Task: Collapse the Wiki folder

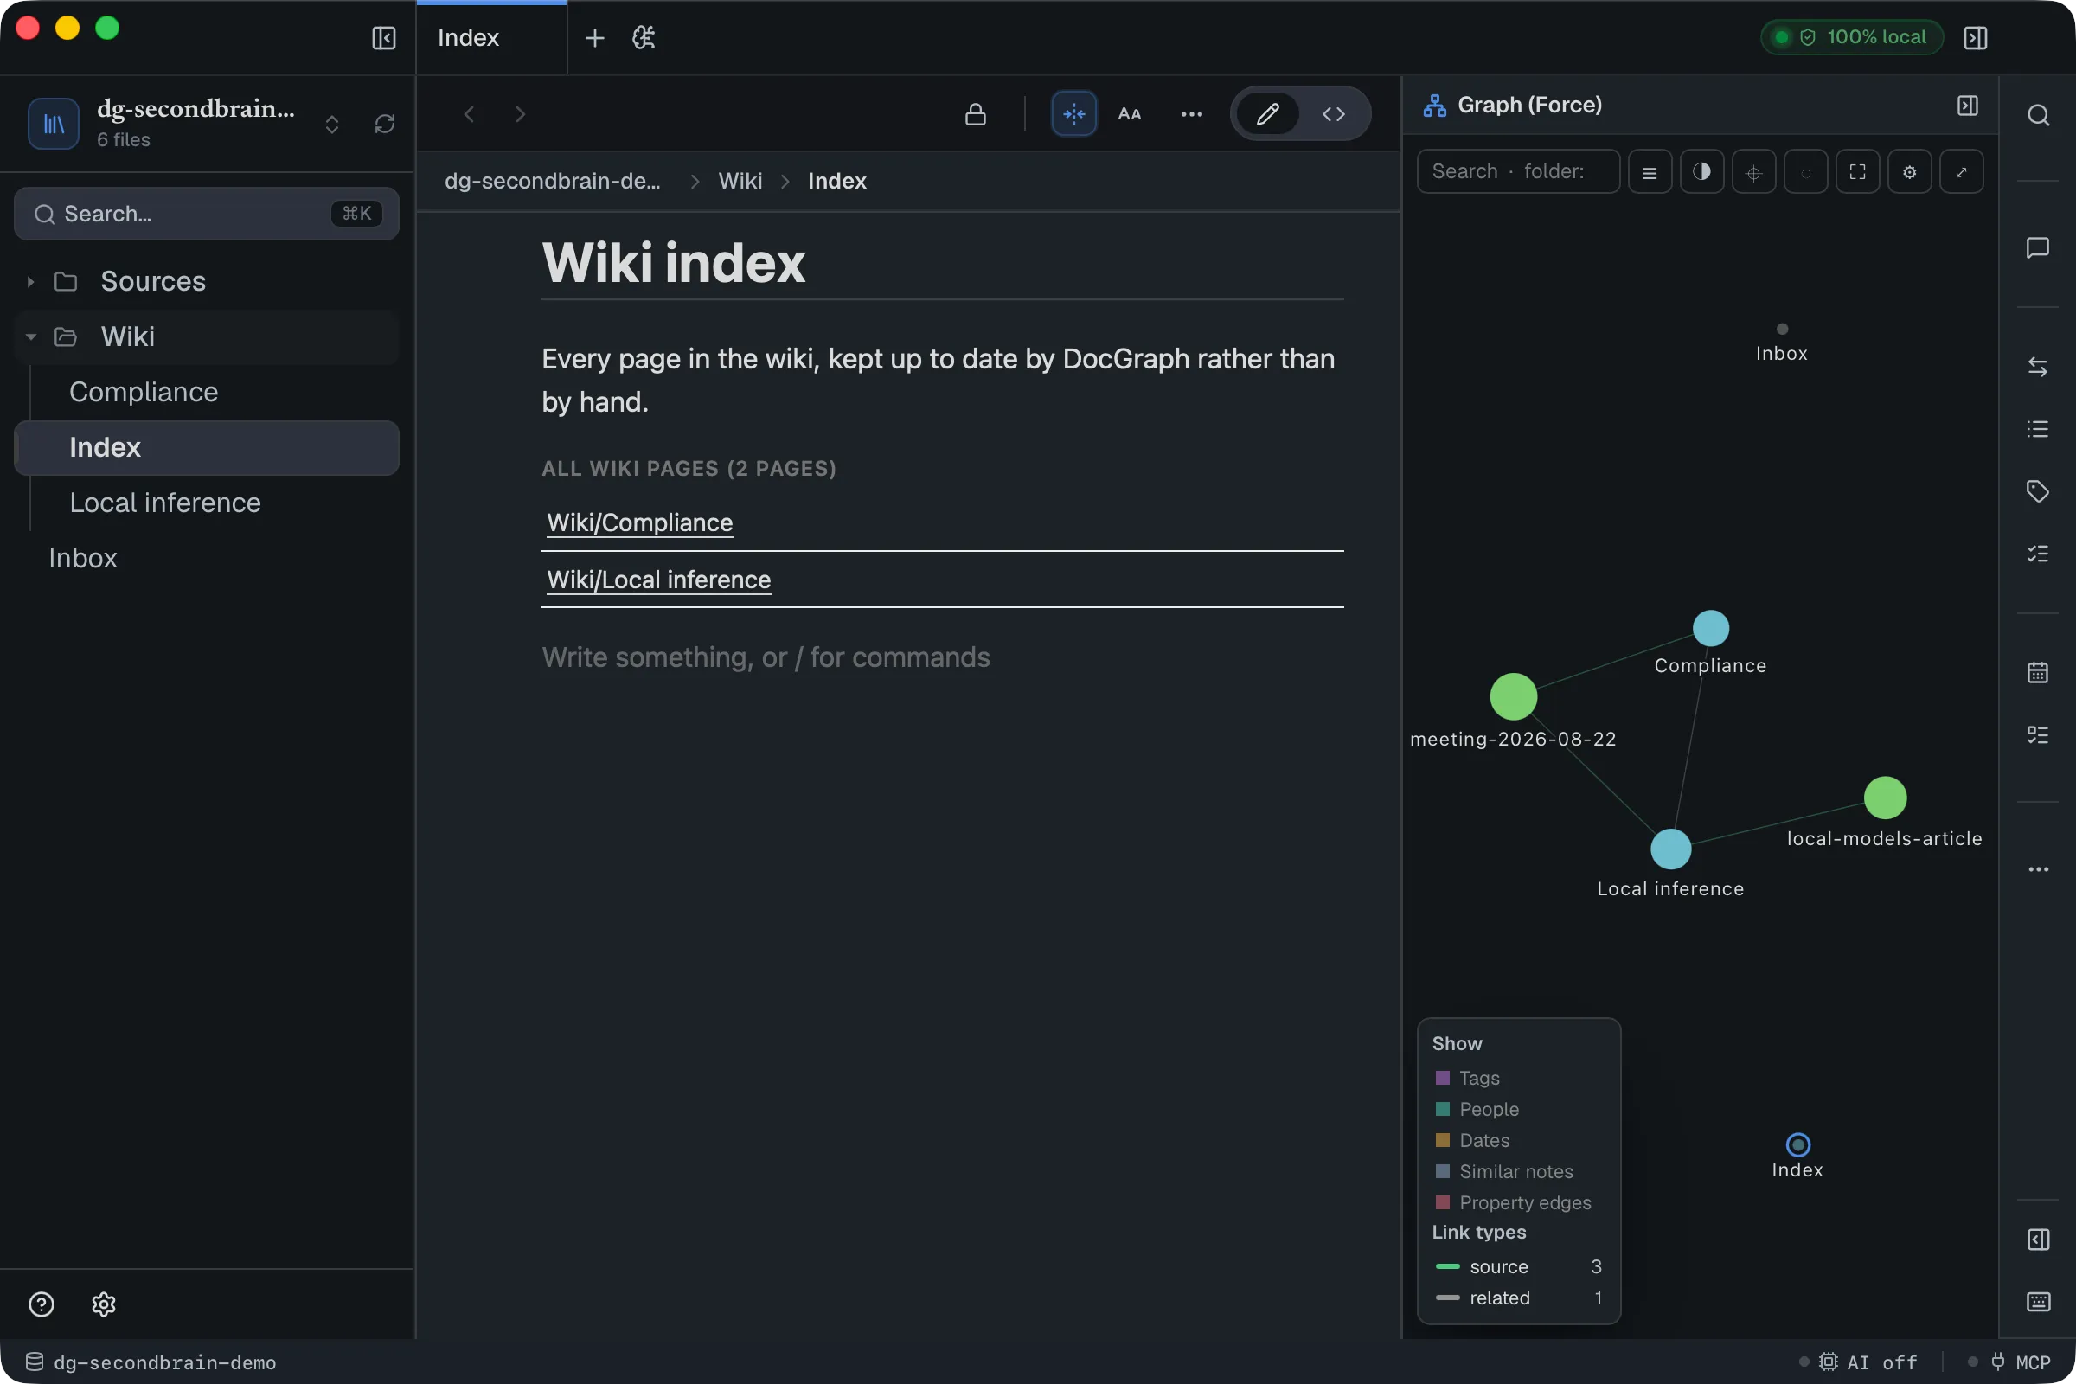Action: 207,336
